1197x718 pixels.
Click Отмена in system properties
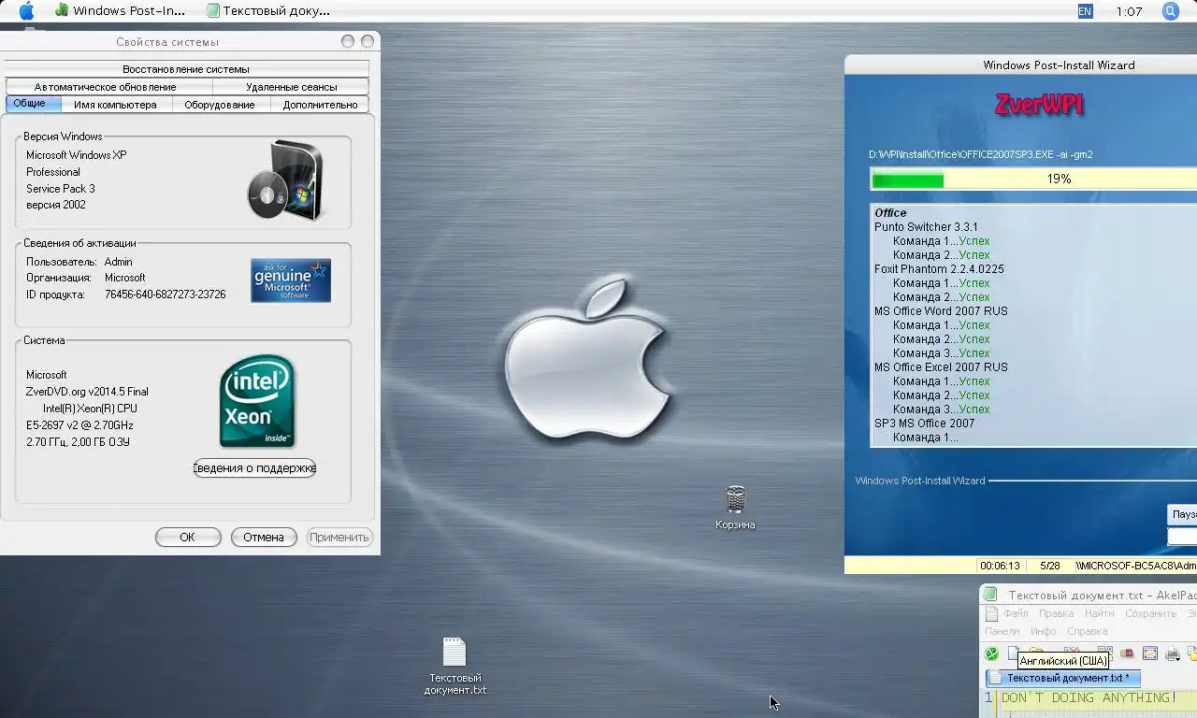(x=264, y=537)
